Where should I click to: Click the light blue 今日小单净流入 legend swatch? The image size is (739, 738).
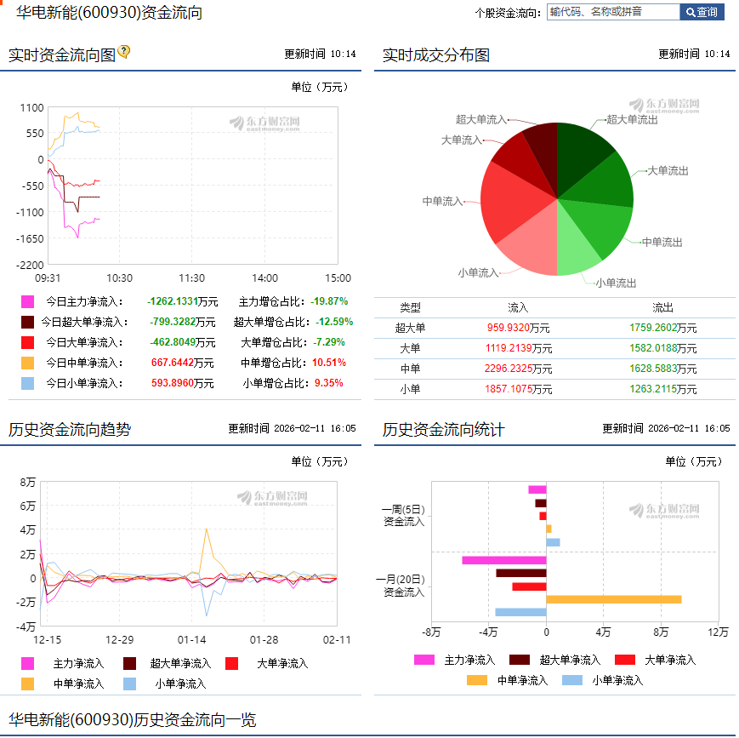point(28,383)
